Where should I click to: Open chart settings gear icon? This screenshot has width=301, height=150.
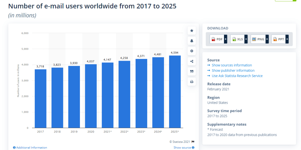point(192,51)
